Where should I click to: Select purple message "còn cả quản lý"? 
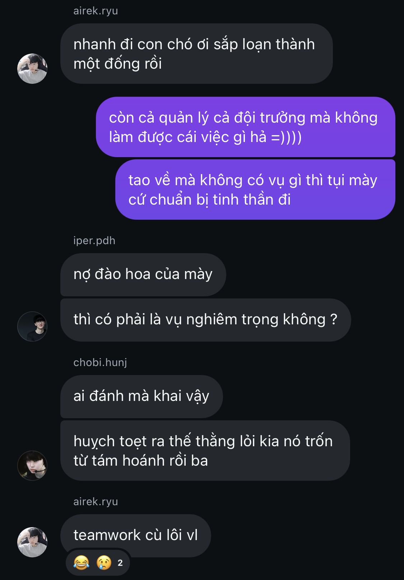point(246,127)
